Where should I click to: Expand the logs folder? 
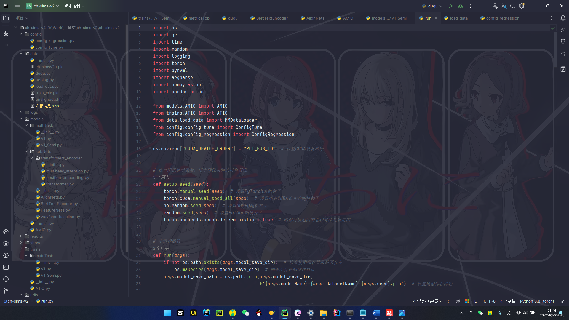pyautogui.click(x=21, y=112)
